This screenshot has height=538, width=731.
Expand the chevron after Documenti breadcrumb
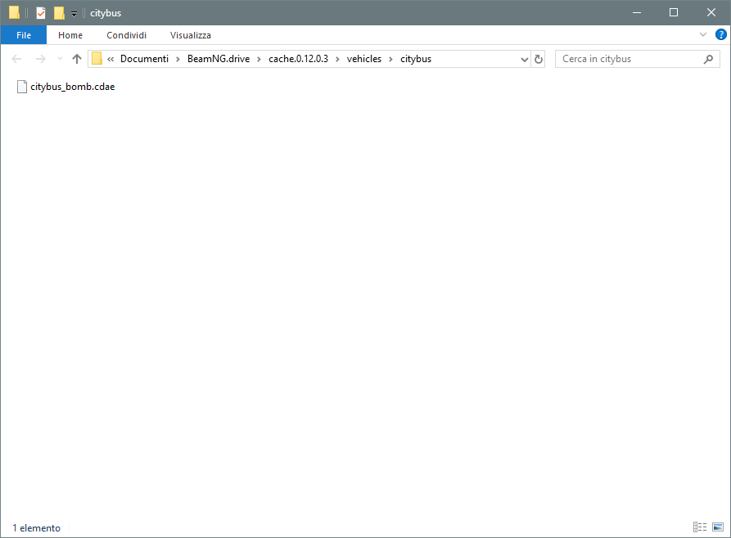[x=178, y=59]
